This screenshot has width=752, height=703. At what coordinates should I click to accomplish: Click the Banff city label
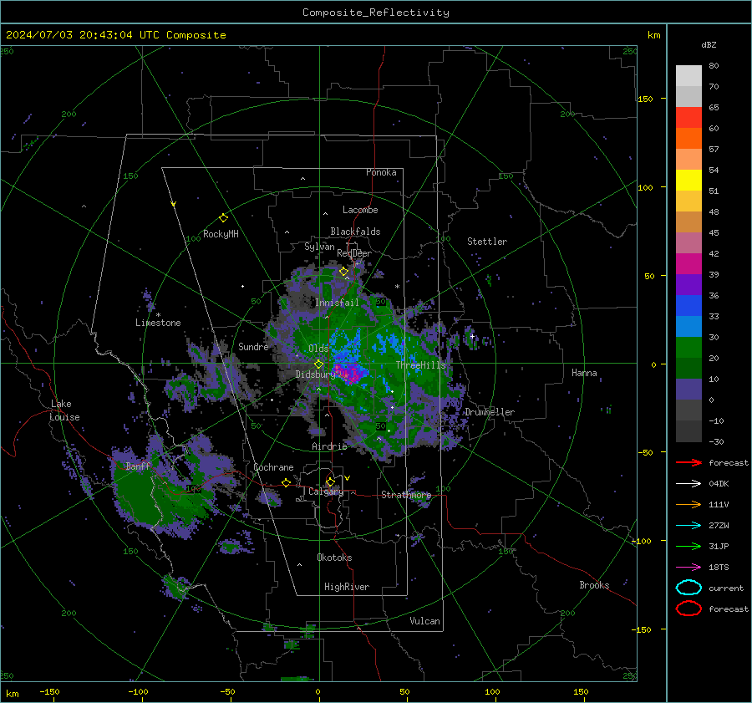coord(138,466)
